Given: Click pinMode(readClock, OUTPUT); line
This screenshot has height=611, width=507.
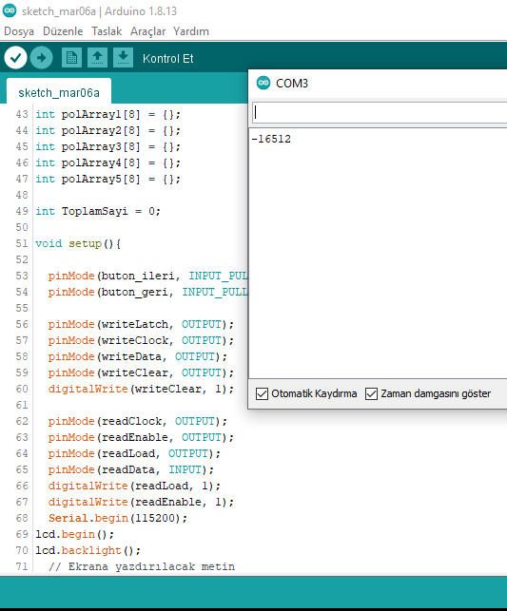Looking at the screenshot, I should pyautogui.click(x=137, y=421).
